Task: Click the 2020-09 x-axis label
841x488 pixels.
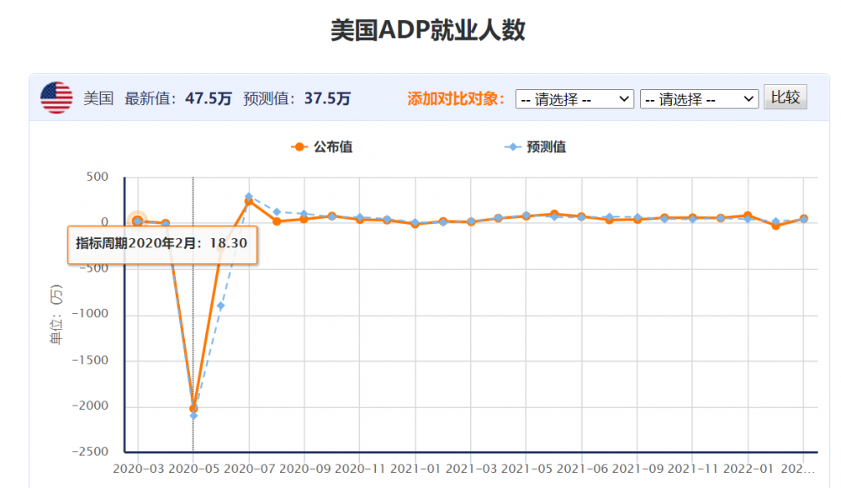Action: (304, 469)
